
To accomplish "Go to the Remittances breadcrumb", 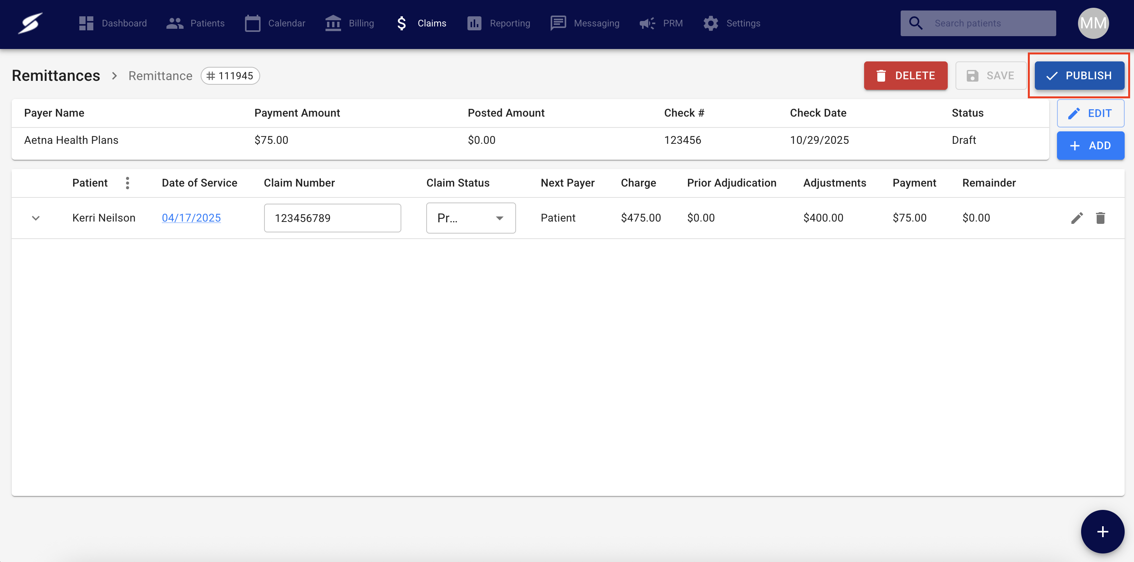I will tap(56, 76).
